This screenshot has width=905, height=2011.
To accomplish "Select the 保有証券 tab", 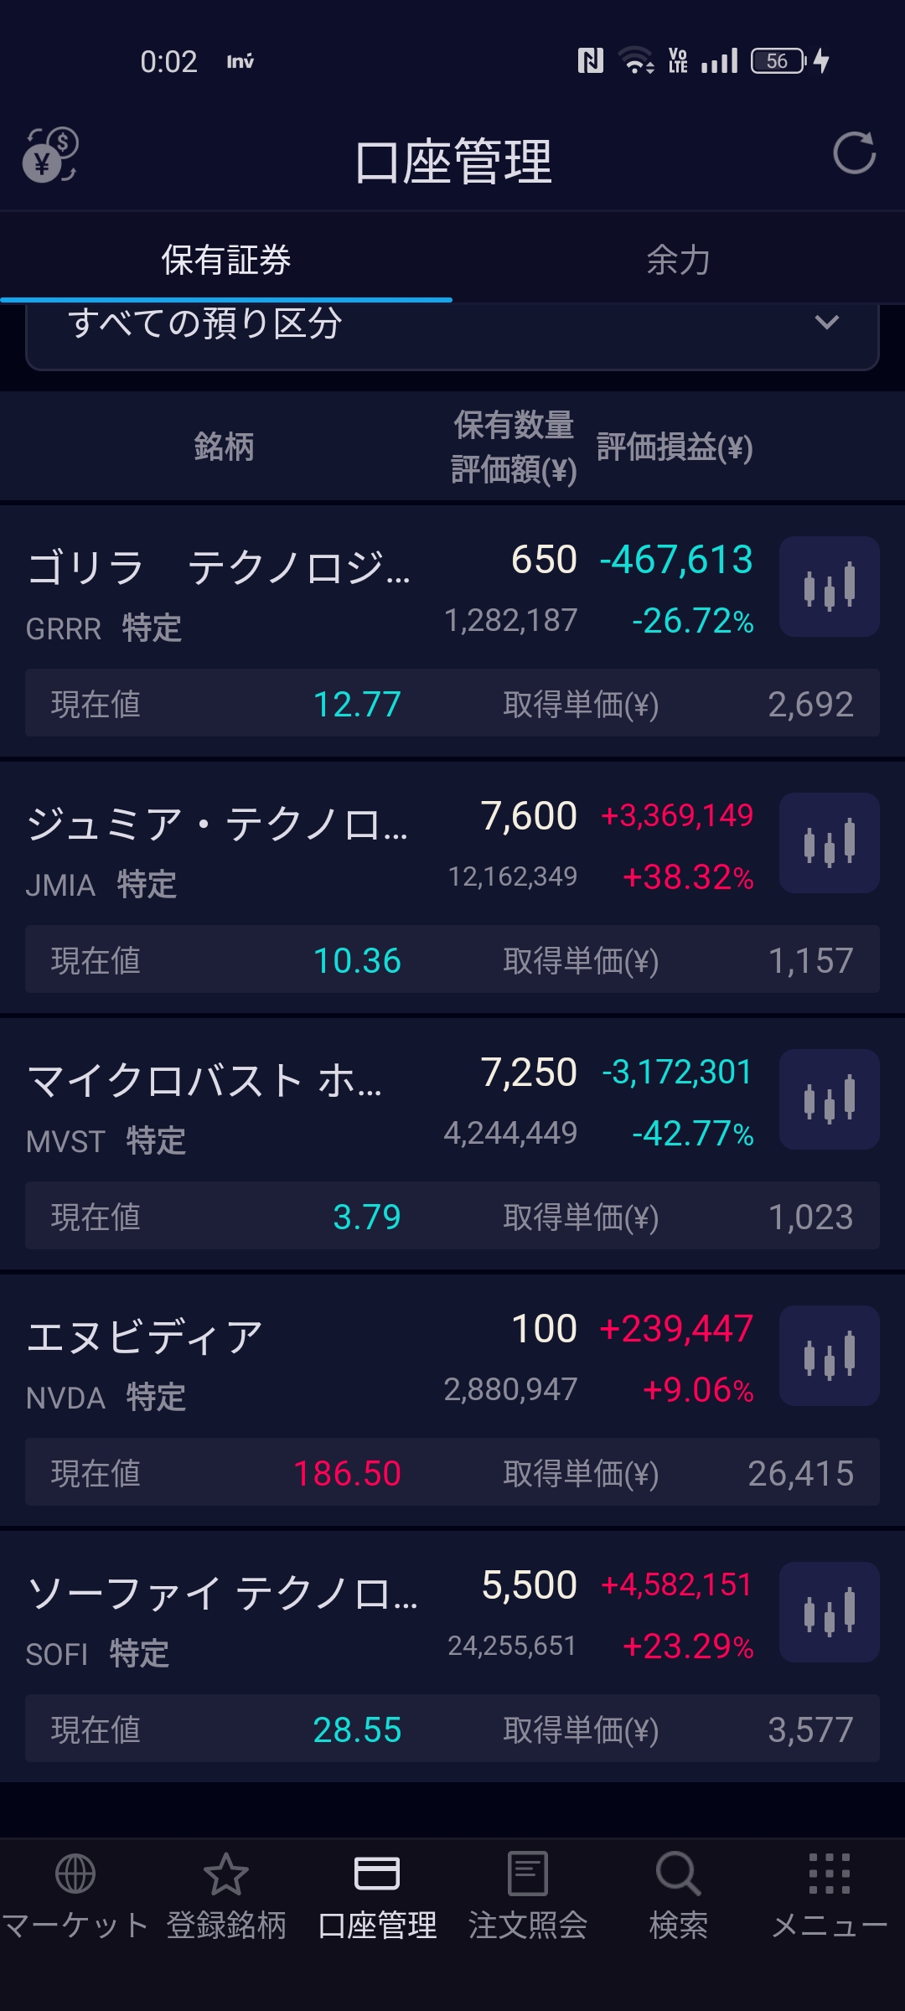I will click(x=226, y=260).
